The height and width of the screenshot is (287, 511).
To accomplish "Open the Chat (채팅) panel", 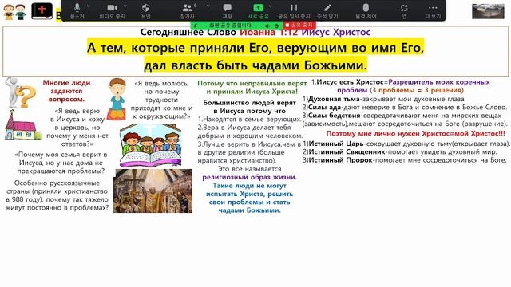I will click(x=227, y=10).
